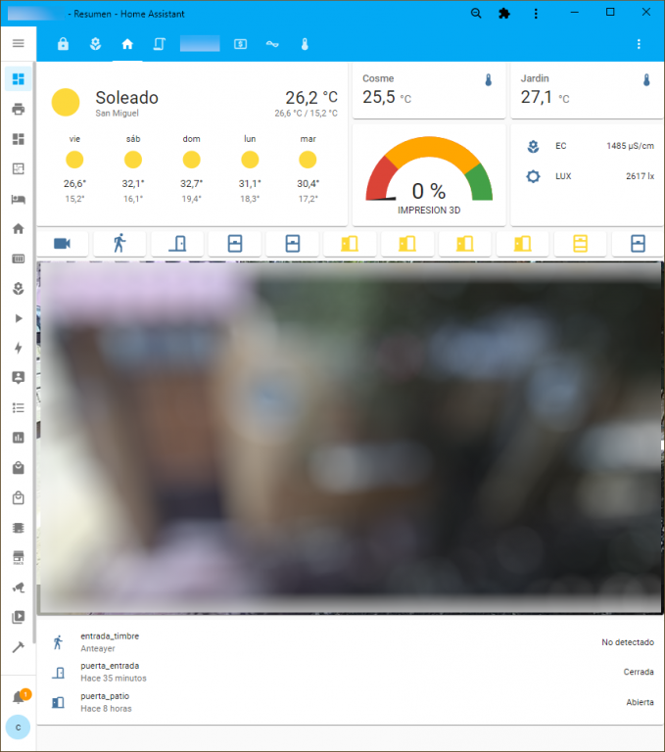This screenshot has height=752, width=665.
Task: Open HACS store from sidebar
Action: pos(18,557)
